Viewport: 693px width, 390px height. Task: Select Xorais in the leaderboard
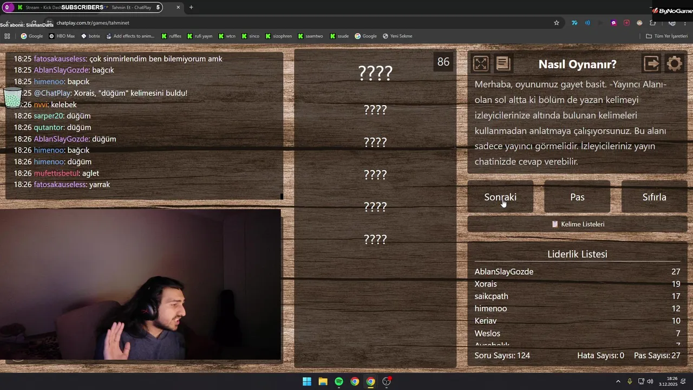coord(577,284)
